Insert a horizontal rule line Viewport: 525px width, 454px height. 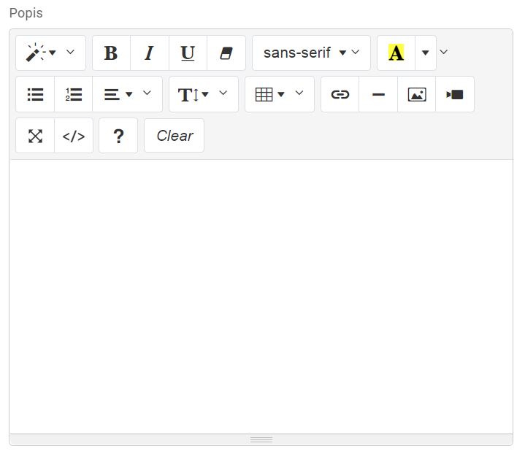[x=378, y=95]
